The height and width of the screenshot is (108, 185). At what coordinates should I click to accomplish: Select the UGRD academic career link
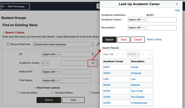point(107,103)
